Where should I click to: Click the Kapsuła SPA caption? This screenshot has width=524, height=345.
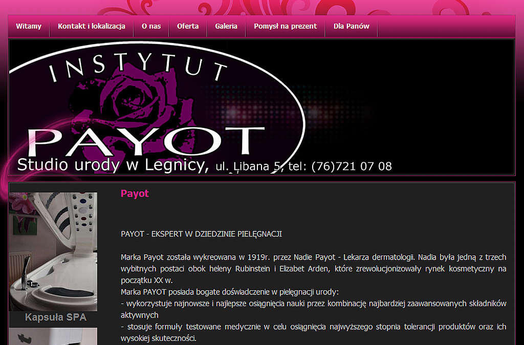(56, 317)
